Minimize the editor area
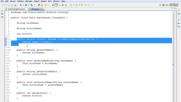 click(172, 8)
